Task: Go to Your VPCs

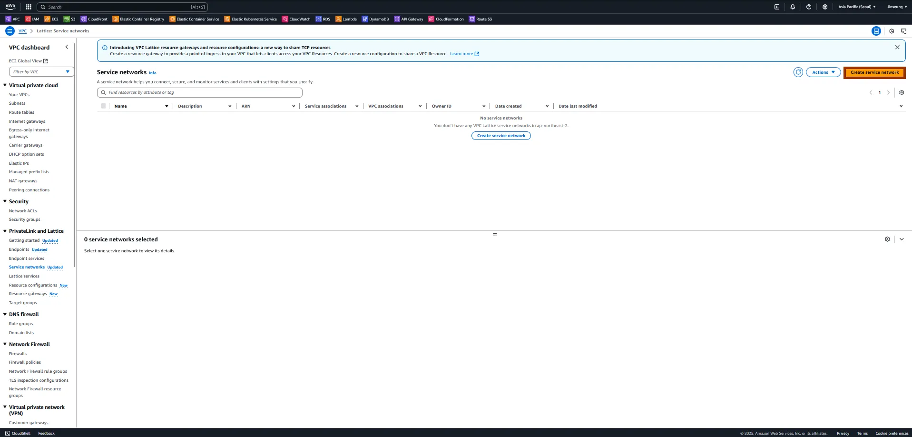Action: (x=19, y=95)
